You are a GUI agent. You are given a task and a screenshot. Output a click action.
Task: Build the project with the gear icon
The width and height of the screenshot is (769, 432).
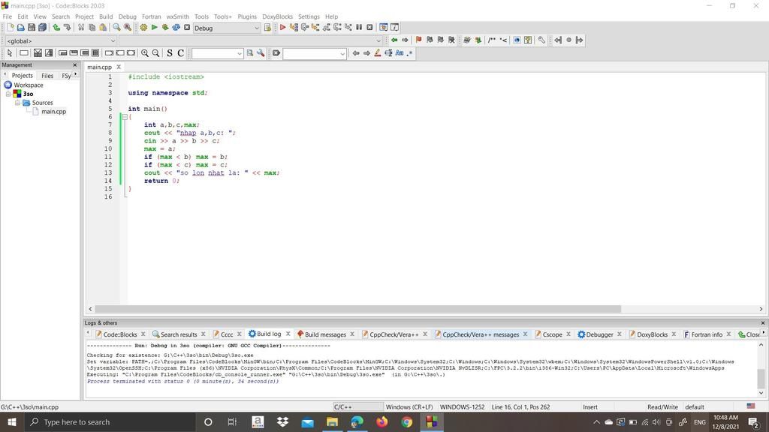(x=143, y=28)
